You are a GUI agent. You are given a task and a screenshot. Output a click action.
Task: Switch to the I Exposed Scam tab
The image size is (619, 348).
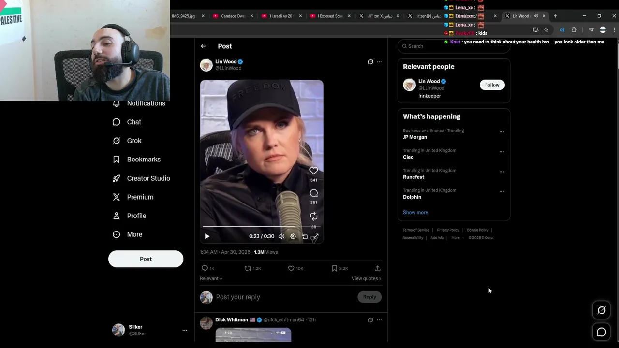point(330,16)
